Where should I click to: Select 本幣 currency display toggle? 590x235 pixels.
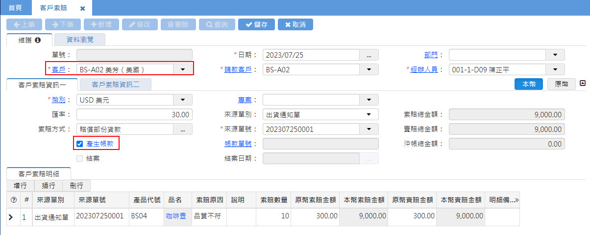[529, 84]
